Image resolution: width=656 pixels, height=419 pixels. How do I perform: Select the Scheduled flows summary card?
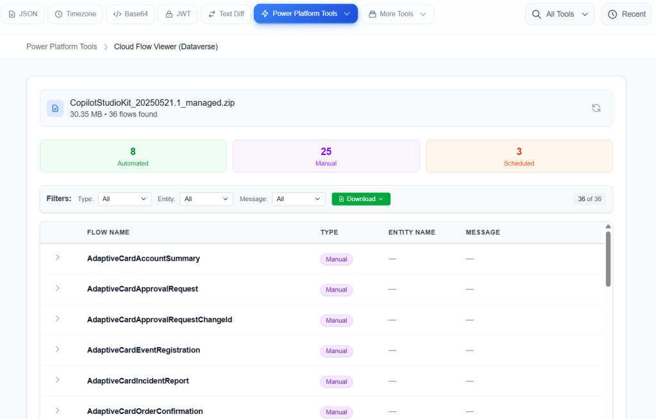pos(519,156)
